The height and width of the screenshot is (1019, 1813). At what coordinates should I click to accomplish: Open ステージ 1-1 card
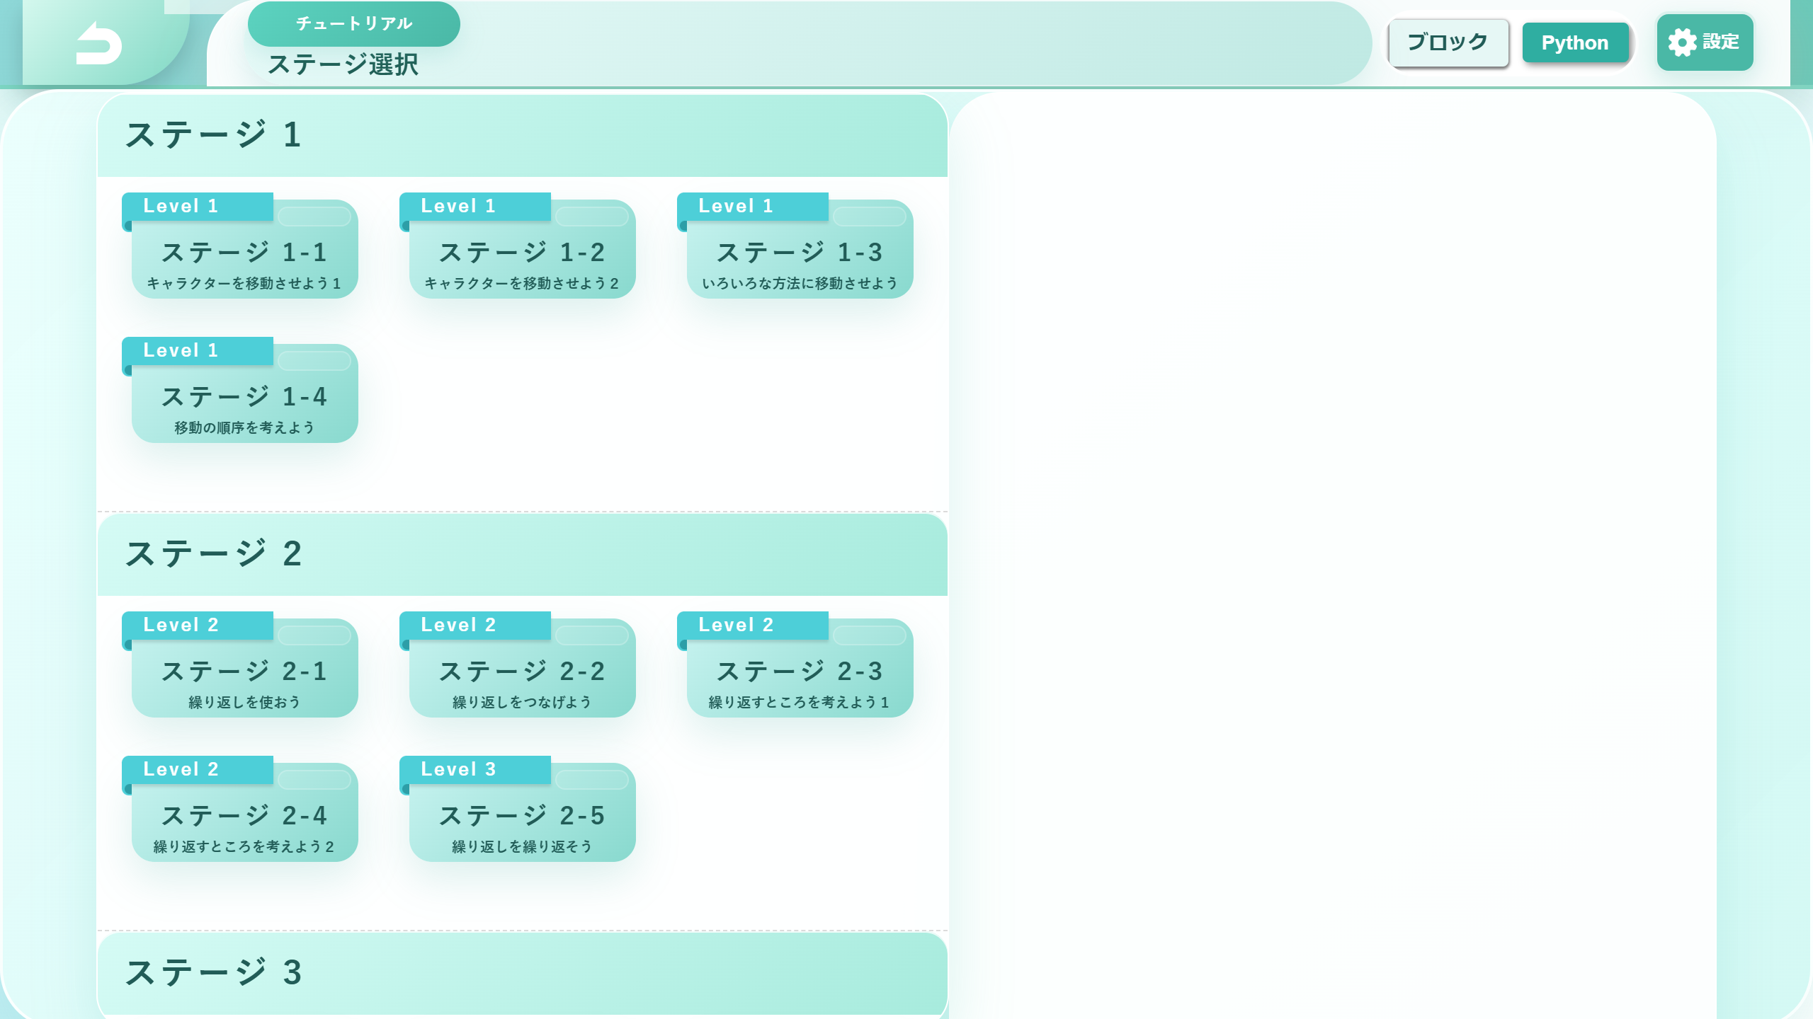(x=244, y=249)
